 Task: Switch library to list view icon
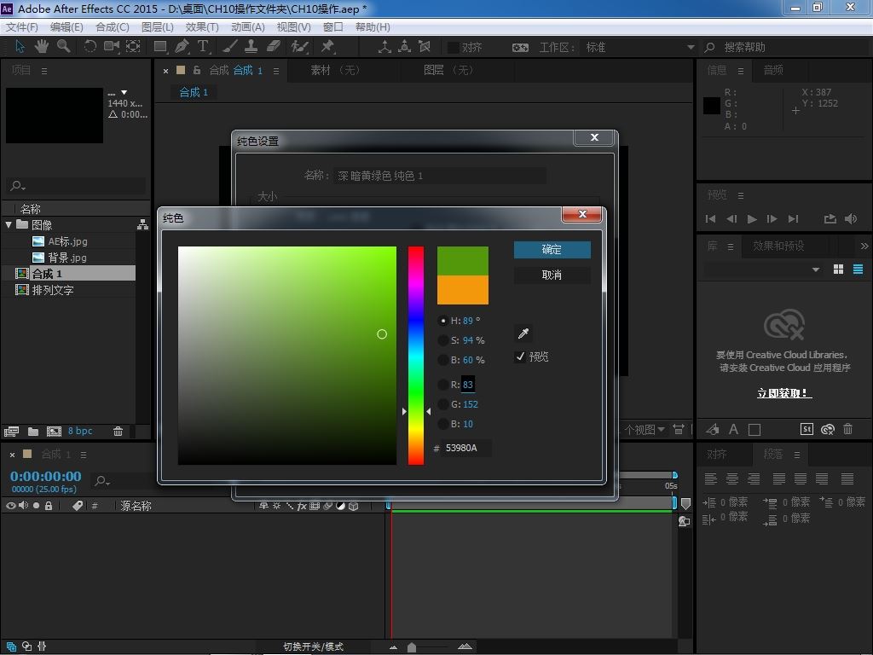point(858,270)
